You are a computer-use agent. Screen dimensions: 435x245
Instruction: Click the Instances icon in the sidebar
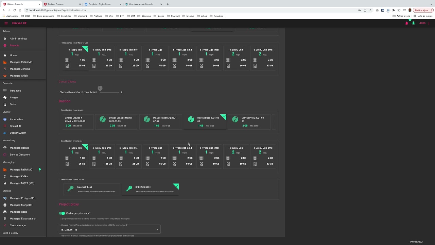[5, 91]
